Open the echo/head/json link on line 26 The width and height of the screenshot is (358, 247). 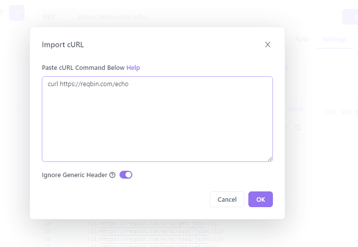154,239
